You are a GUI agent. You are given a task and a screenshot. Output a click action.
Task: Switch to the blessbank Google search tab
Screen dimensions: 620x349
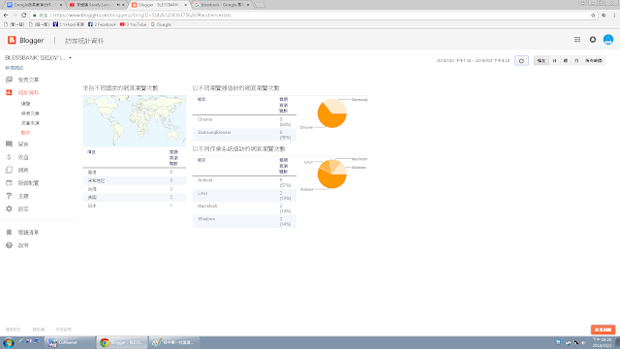[x=222, y=5]
